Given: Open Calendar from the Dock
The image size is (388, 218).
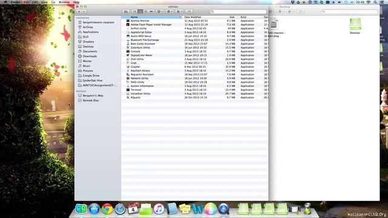Looking at the screenshot, I should pyautogui.click(x=133, y=209).
